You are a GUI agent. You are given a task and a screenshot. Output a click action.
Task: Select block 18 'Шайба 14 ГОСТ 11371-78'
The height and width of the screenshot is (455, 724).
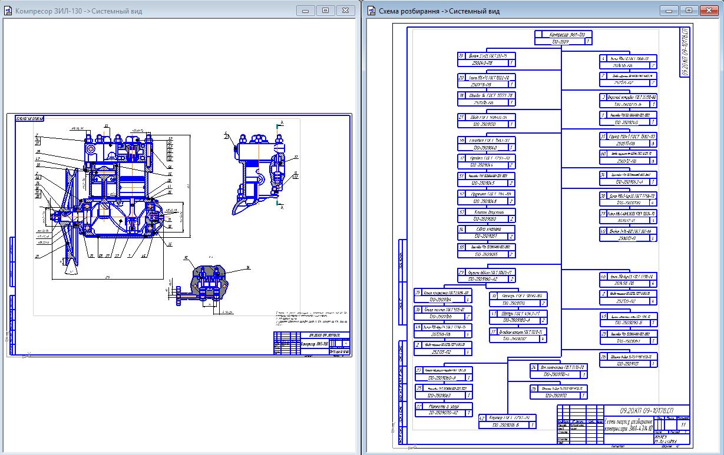point(487,98)
